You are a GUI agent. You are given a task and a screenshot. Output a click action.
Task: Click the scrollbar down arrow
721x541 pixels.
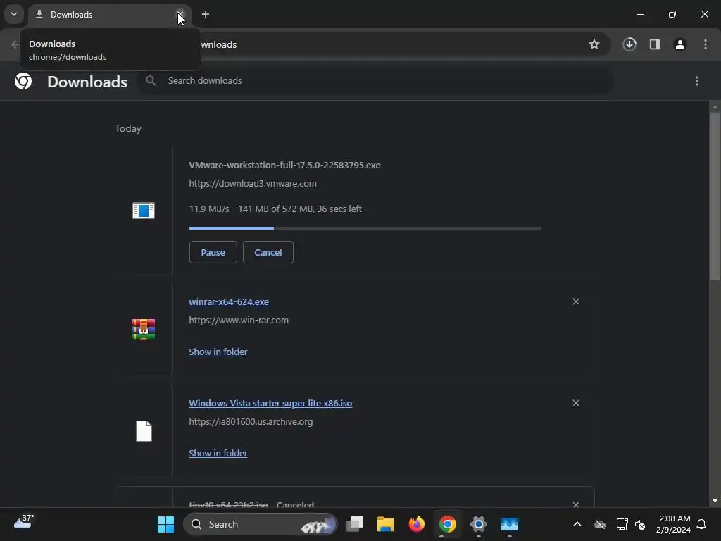pos(715,501)
